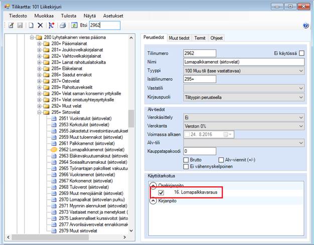
Task: Click account icon for 2979 Muut siirtovelat
Action: pos(54,231)
